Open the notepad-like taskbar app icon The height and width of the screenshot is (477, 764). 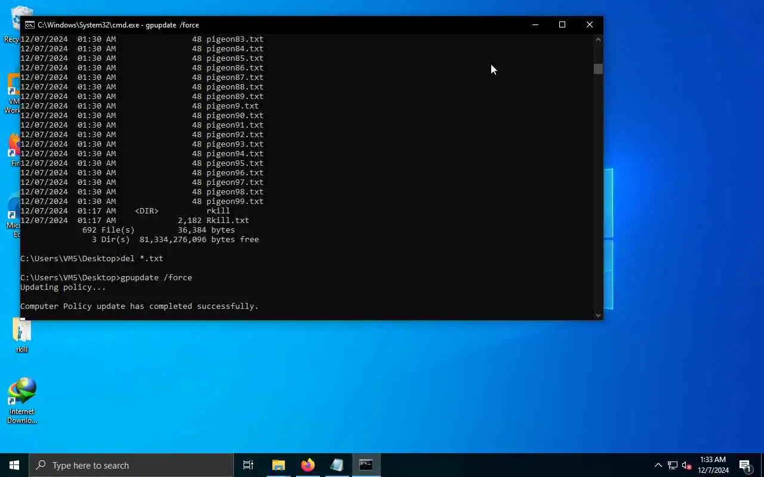tap(337, 465)
